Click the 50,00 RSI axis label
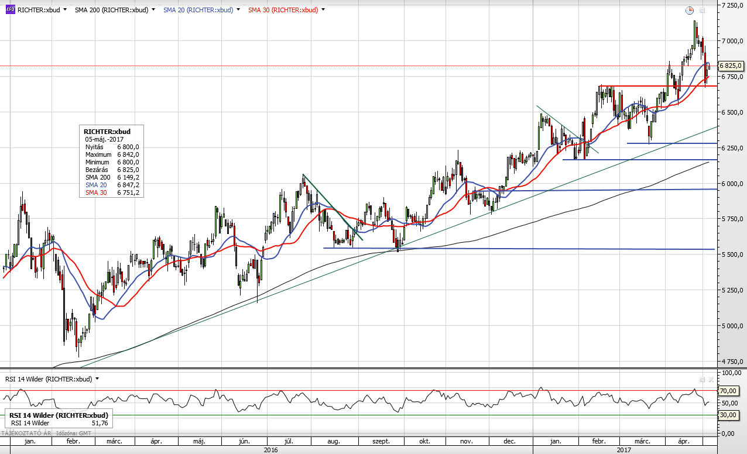Image resolution: width=747 pixels, height=454 pixels. 731,403
